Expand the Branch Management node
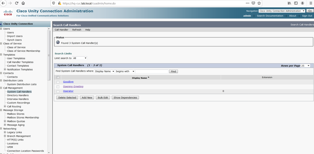Image resolution: width=314 pixels, height=154 pixels. pos(5,136)
